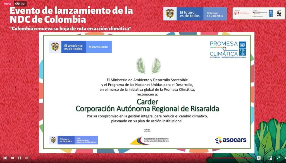Click the 'El futuro es de todos' banner
The height and width of the screenshot is (163, 286).
tap(190, 14)
